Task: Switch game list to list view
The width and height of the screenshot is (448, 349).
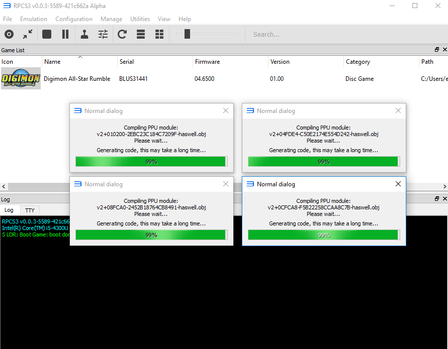Action: 141,34
